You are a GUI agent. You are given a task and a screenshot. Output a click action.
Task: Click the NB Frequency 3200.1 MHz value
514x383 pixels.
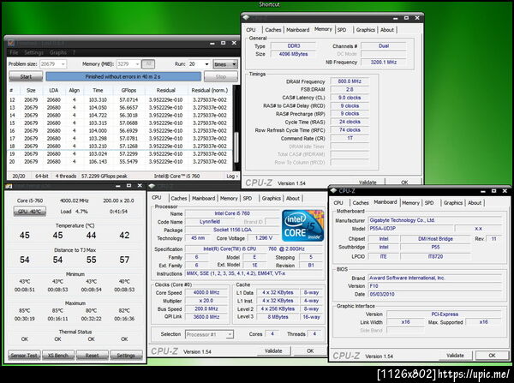[384, 62]
